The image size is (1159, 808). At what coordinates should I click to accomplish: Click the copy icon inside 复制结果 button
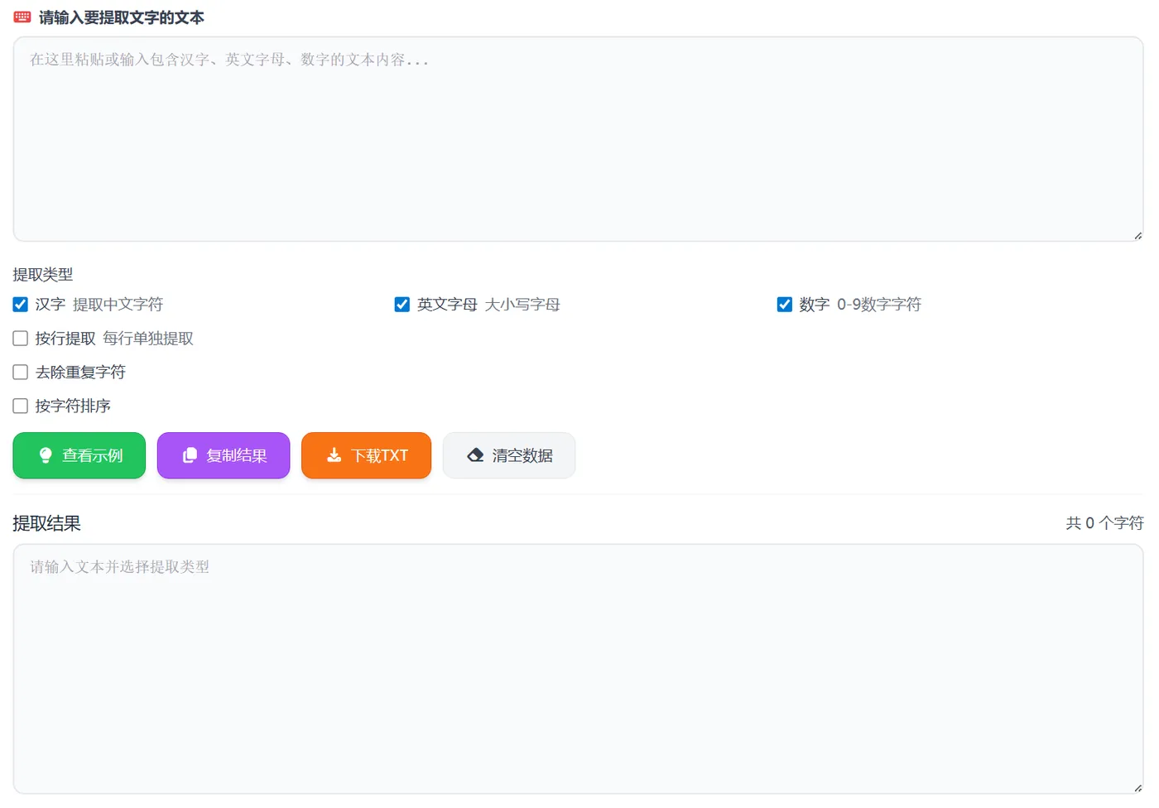point(189,455)
